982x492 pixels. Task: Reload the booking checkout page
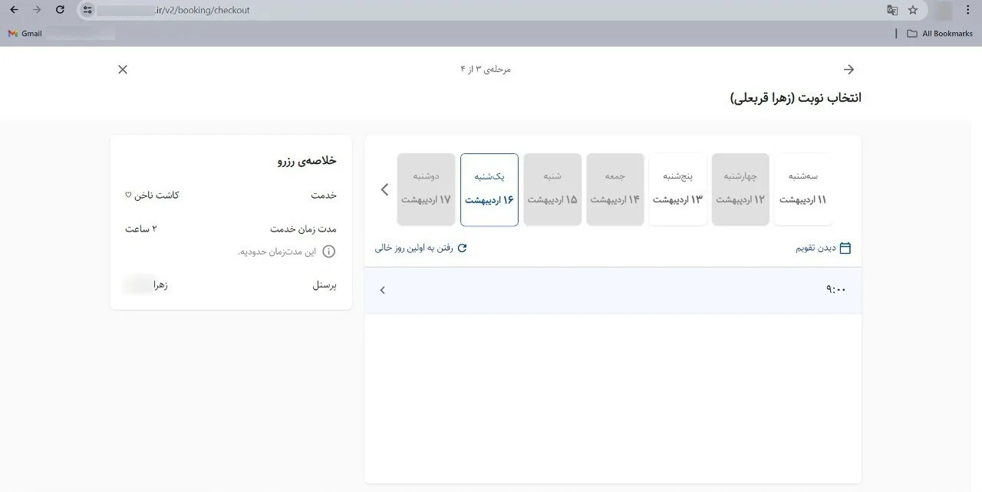click(x=60, y=10)
